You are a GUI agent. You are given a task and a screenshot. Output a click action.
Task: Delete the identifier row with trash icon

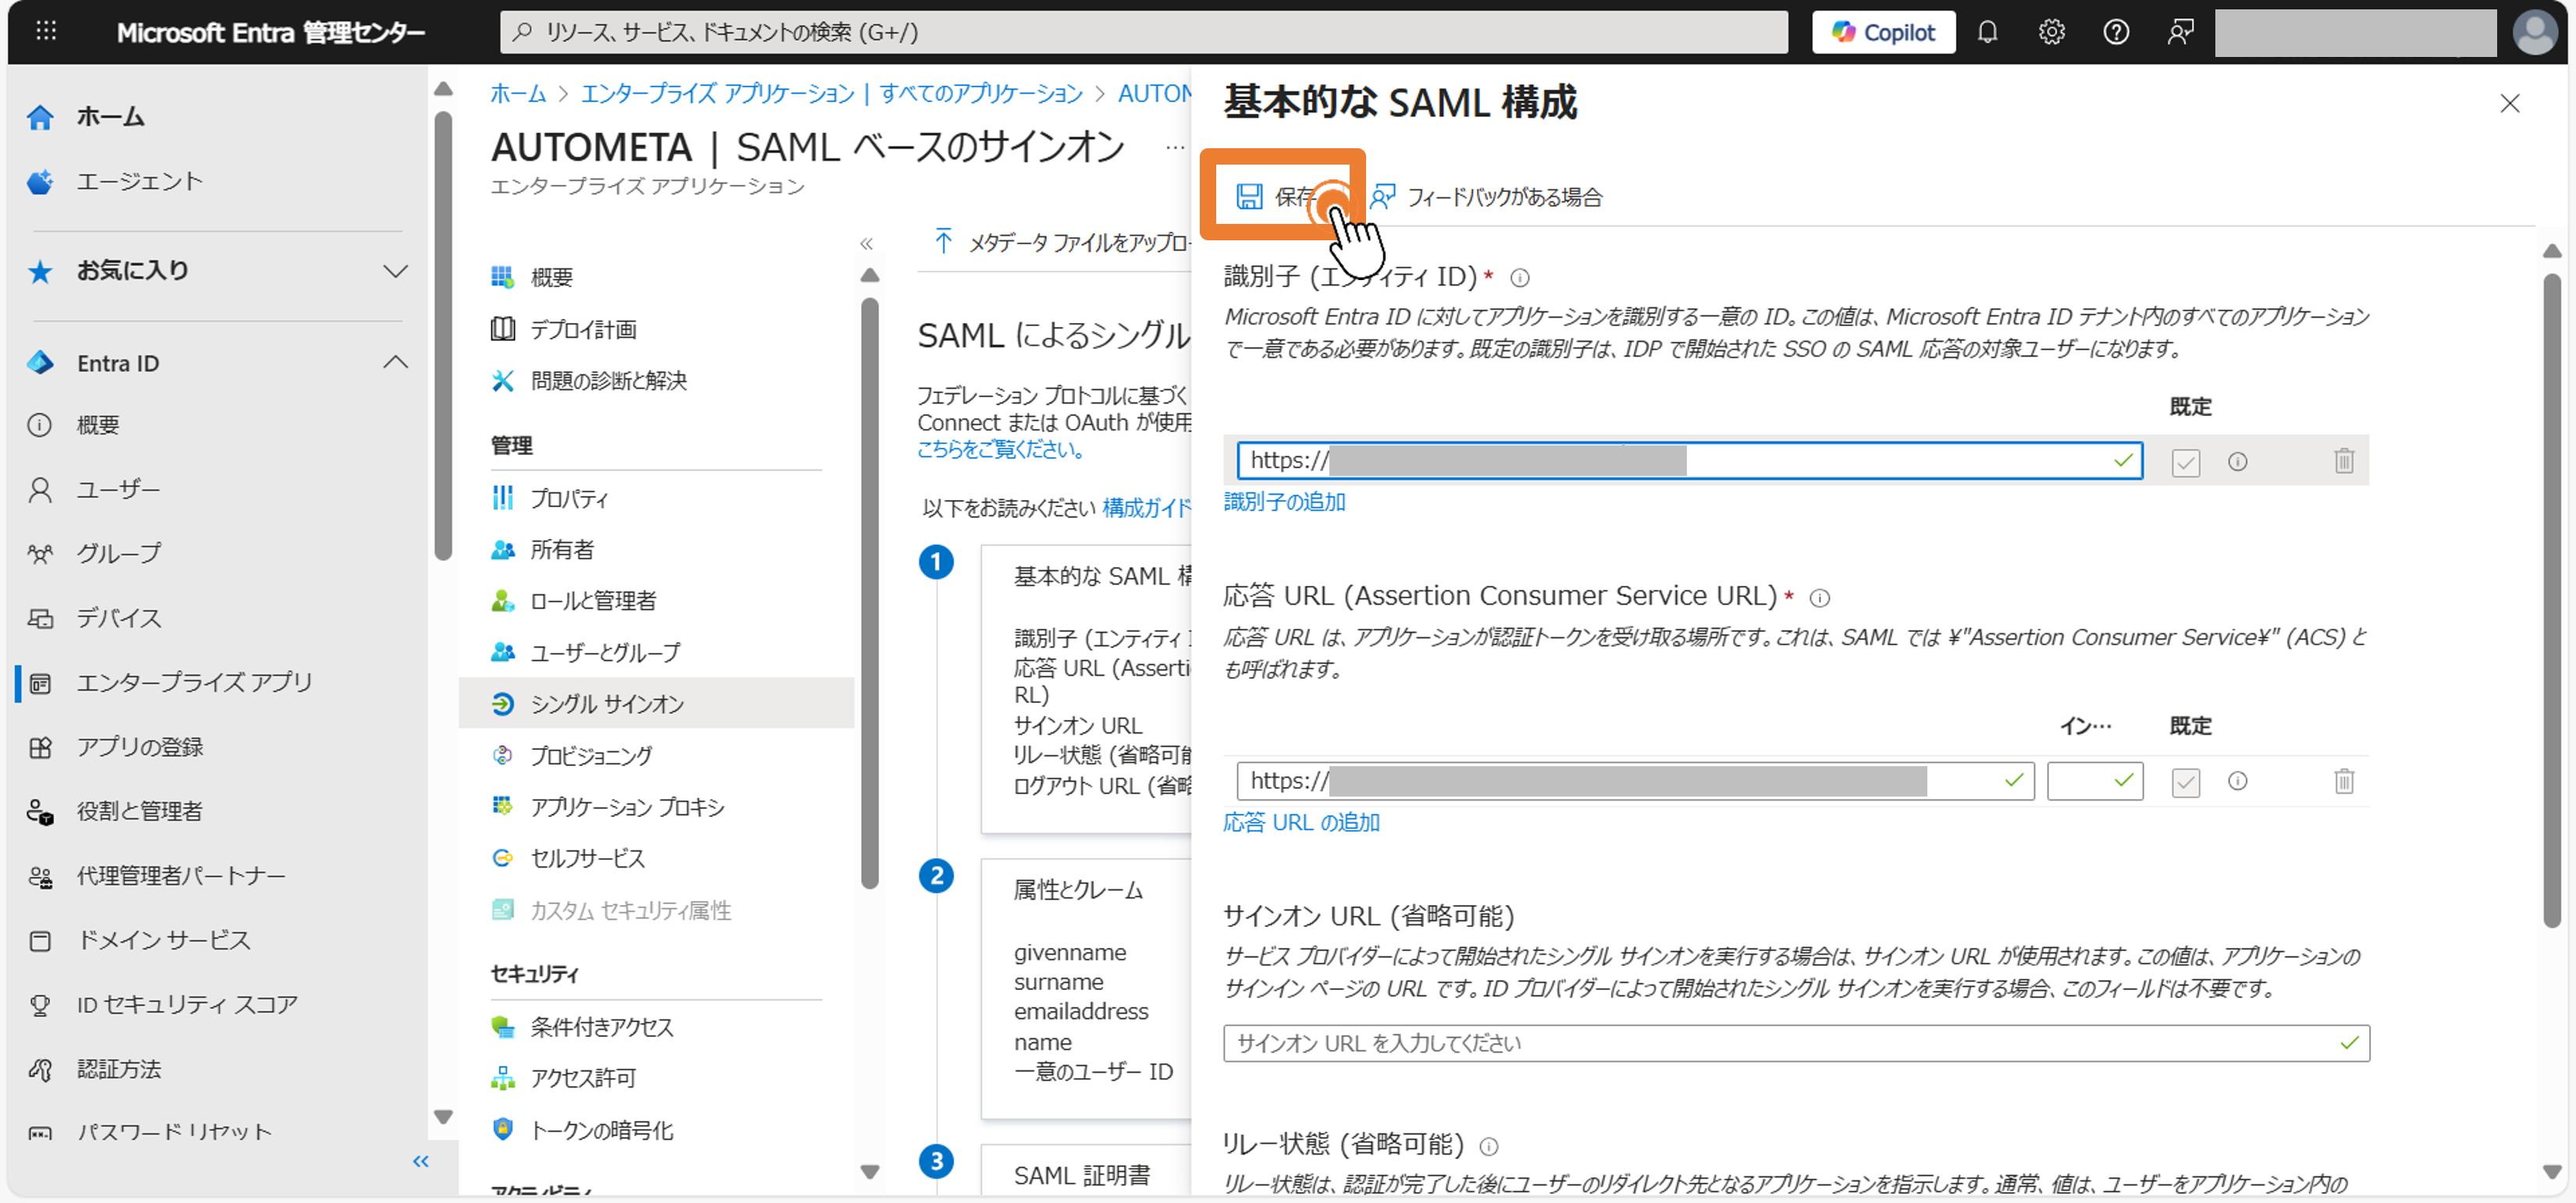point(2343,460)
